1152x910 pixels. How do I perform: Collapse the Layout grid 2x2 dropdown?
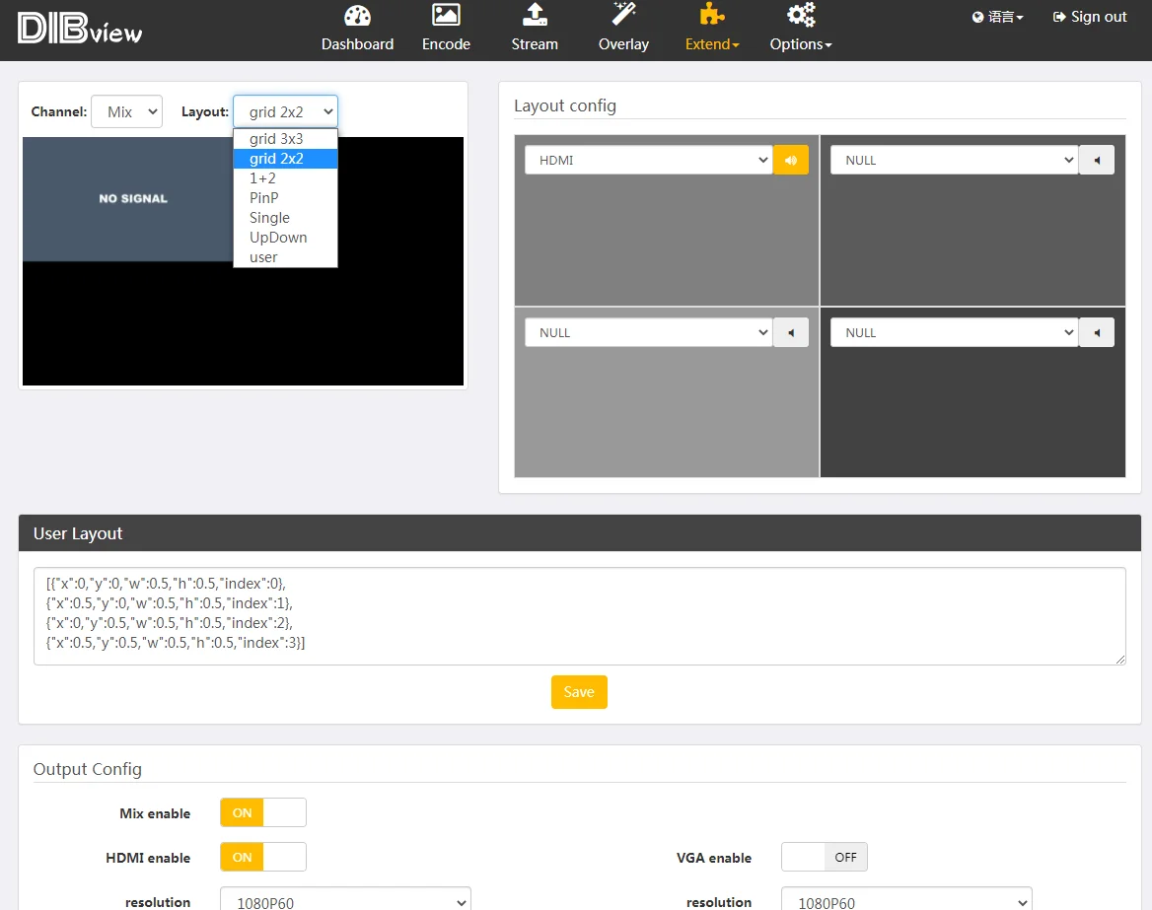[285, 111]
